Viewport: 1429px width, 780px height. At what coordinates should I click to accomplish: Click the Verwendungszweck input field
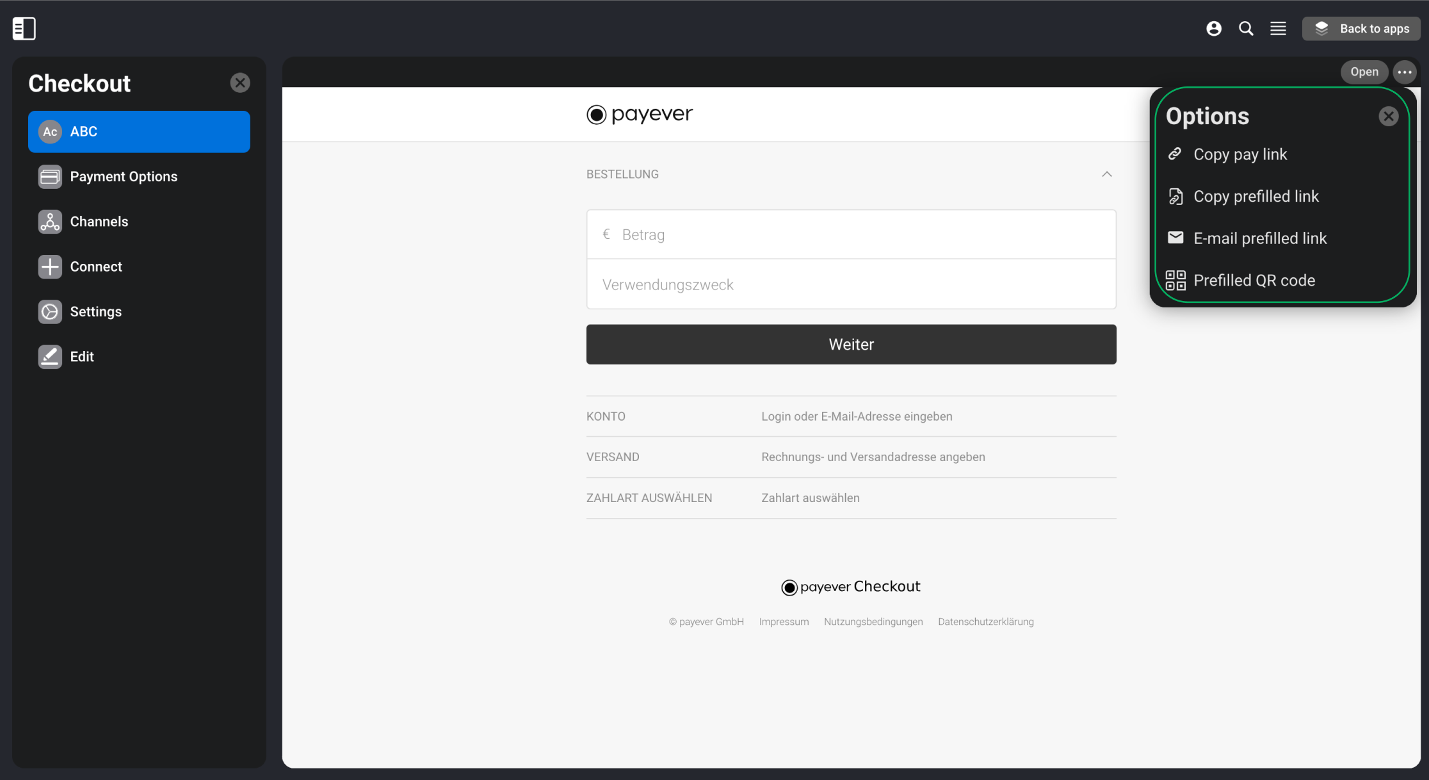coord(851,284)
